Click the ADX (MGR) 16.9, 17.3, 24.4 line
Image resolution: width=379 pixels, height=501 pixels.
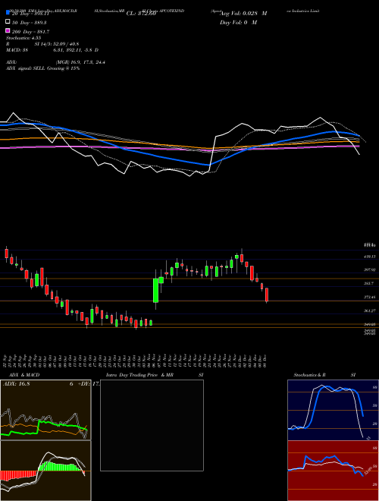click(55, 62)
